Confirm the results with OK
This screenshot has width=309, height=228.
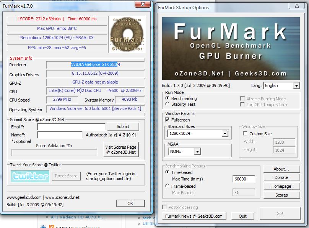coord(130,203)
